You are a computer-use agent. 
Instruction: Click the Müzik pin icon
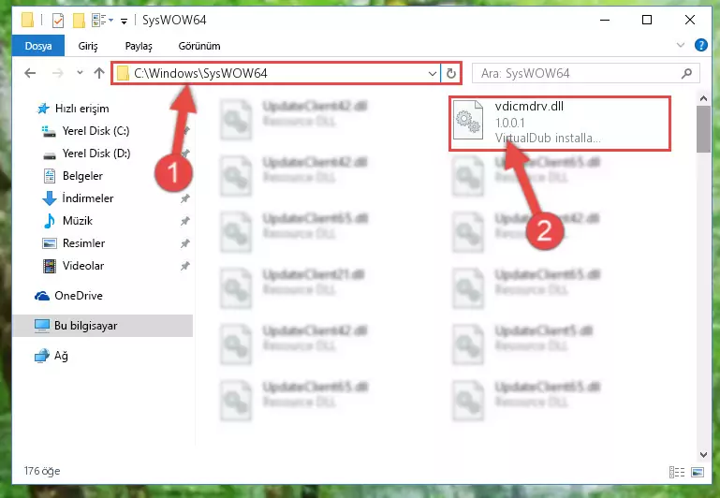click(184, 221)
